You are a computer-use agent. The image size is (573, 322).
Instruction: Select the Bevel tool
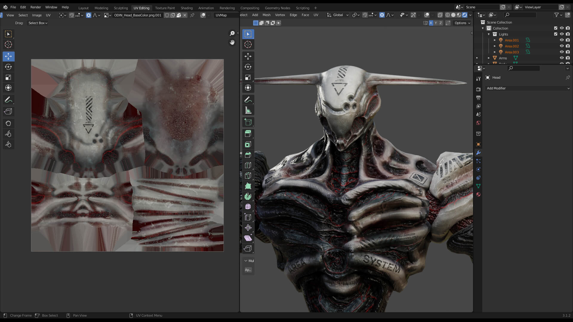pyautogui.click(x=248, y=155)
